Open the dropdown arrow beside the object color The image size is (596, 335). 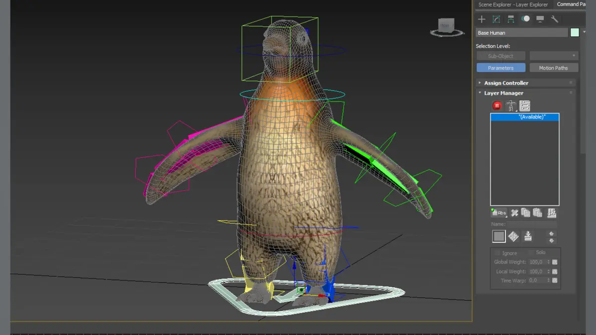coord(584,33)
